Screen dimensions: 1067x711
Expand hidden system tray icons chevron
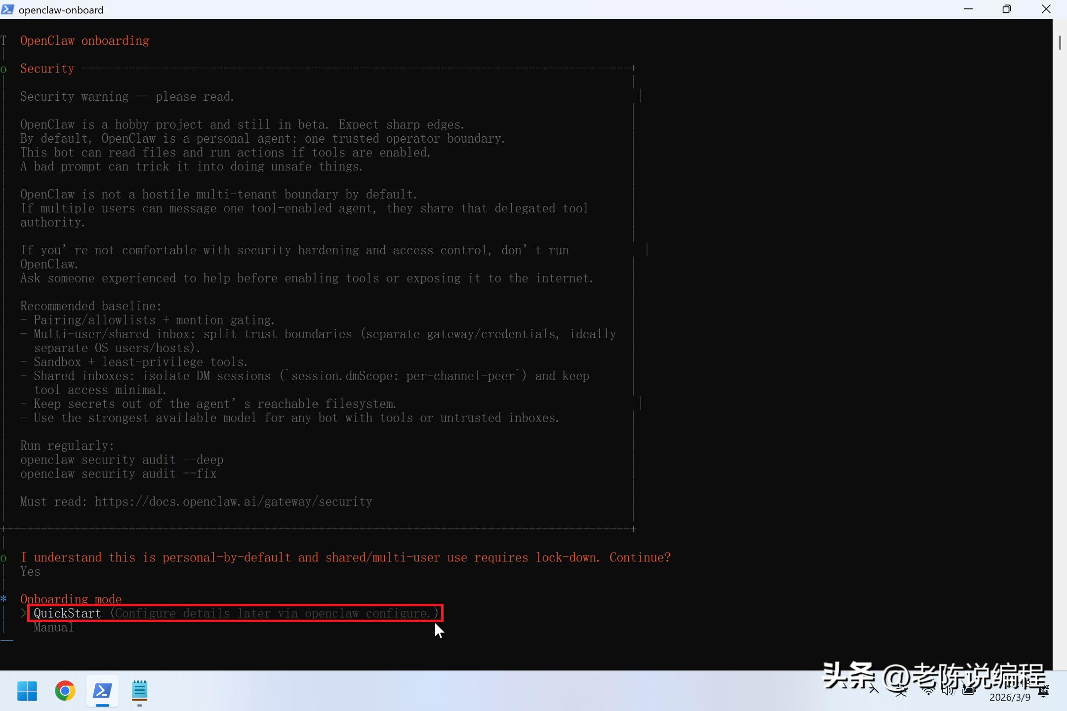874,690
